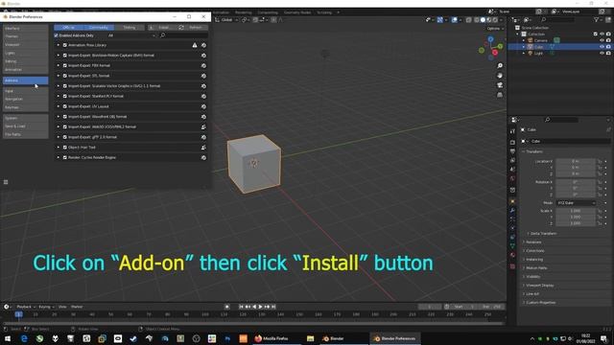Click the warning icon on Pose Library row
Viewport: 614px width, 345px height.
pos(195,45)
